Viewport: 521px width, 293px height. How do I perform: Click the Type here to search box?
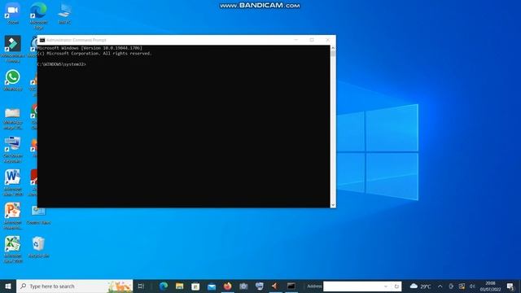coord(75,286)
